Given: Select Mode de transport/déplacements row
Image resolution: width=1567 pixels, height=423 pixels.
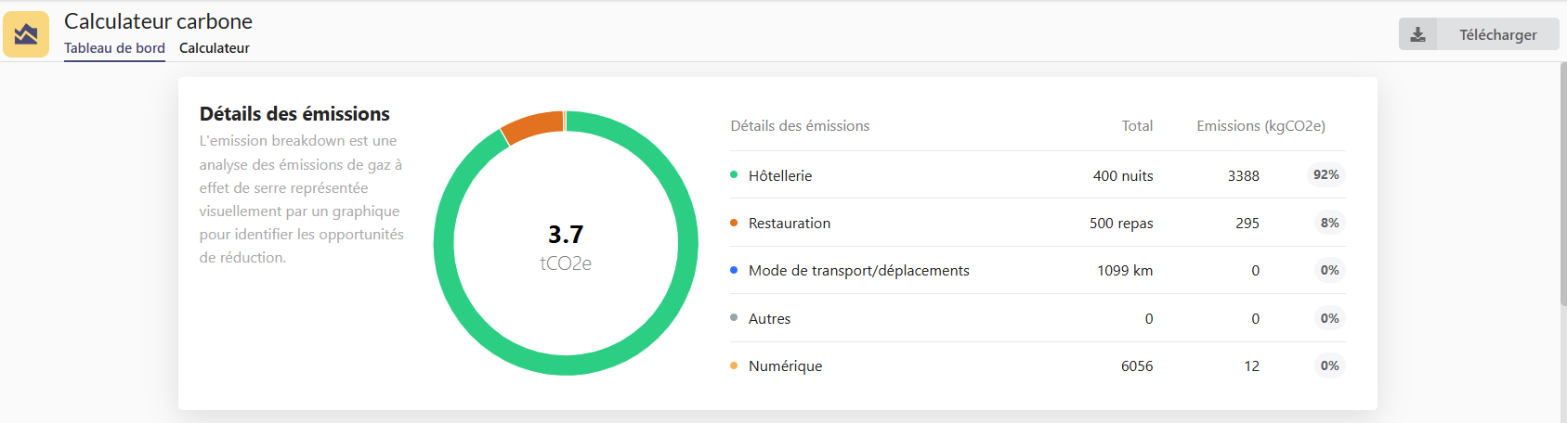Looking at the screenshot, I should [858, 270].
